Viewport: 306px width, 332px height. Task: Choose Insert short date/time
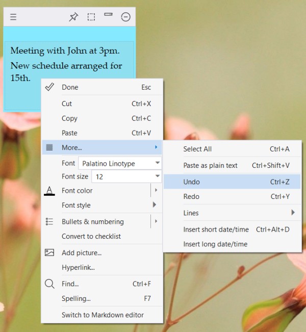click(232, 229)
